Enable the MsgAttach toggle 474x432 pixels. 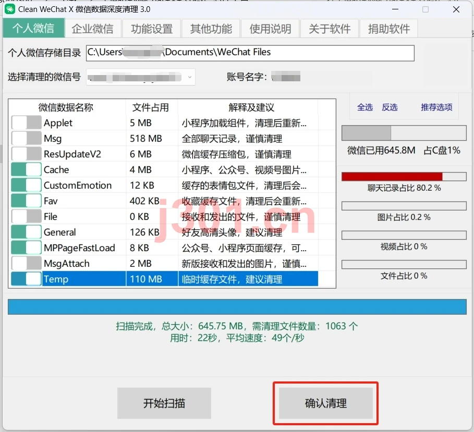tap(26, 264)
